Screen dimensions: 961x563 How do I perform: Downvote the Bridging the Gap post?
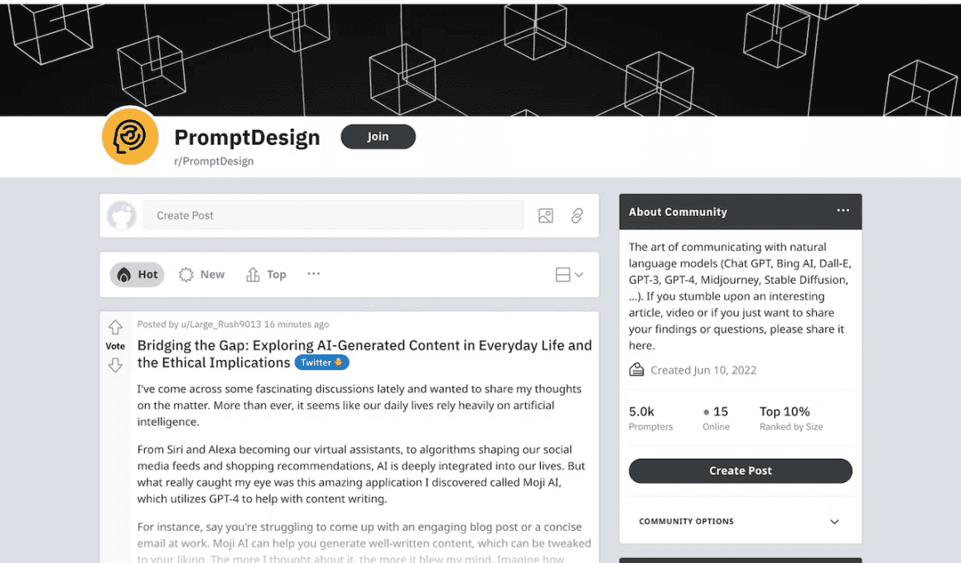115,365
